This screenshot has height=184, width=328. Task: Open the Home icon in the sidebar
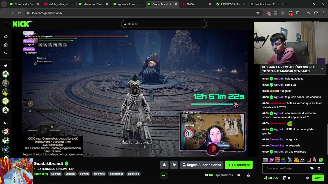[6, 37]
